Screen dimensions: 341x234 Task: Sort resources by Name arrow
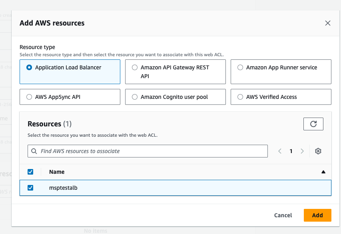click(323, 172)
